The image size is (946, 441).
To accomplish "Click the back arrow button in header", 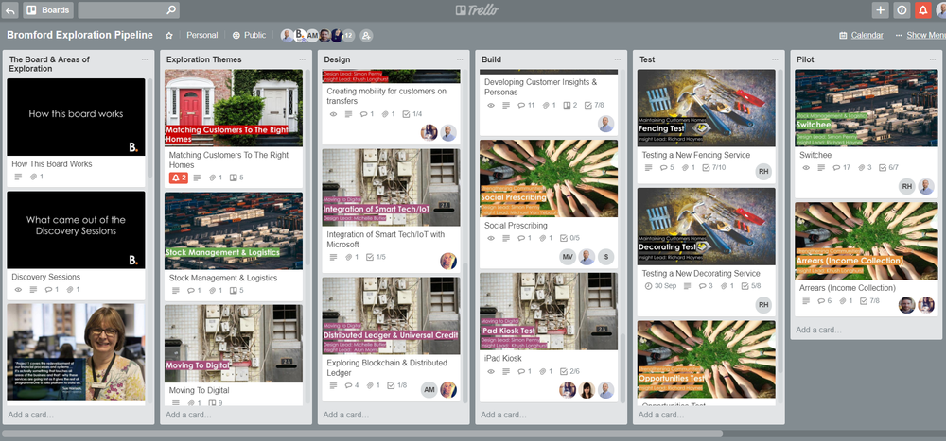I will point(9,9).
